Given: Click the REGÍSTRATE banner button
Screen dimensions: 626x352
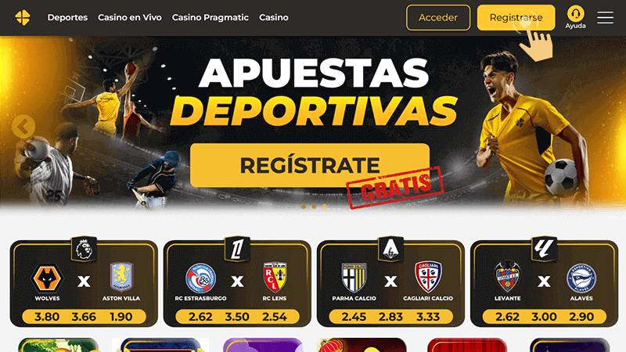Looking at the screenshot, I should tap(310, 165).
